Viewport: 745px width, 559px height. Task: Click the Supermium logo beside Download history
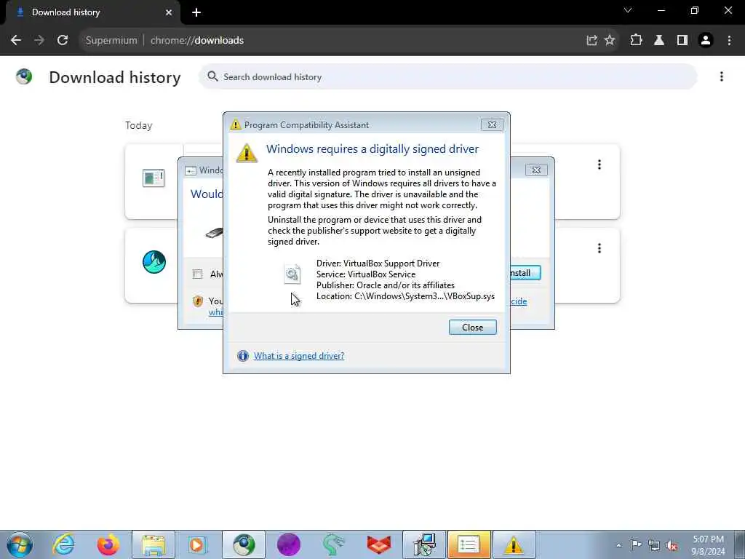(x=24, y=76)
